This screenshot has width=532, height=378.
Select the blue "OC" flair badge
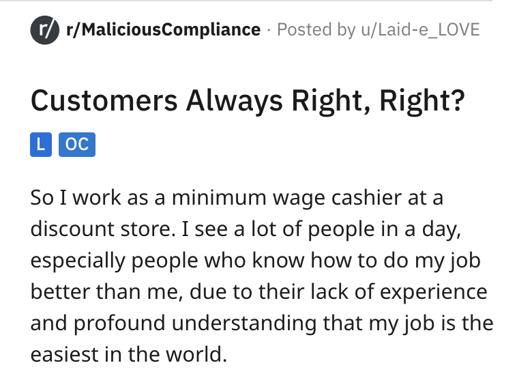point(77,145)
